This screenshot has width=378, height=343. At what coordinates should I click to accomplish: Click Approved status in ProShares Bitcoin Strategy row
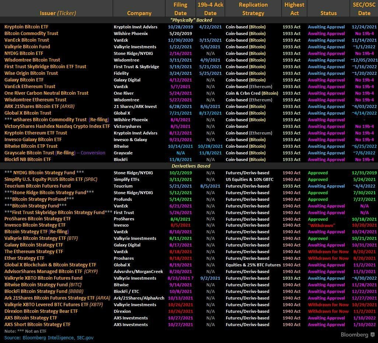click(x=318, y=219)
